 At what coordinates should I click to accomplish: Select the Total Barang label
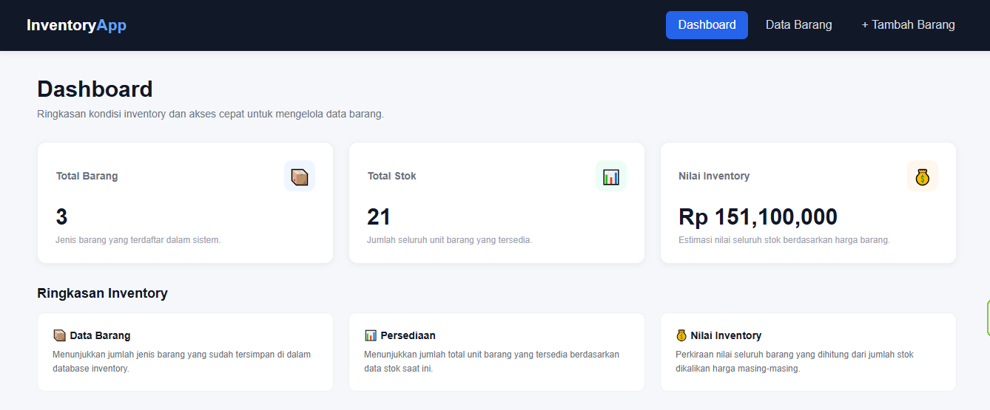(87, 176)
